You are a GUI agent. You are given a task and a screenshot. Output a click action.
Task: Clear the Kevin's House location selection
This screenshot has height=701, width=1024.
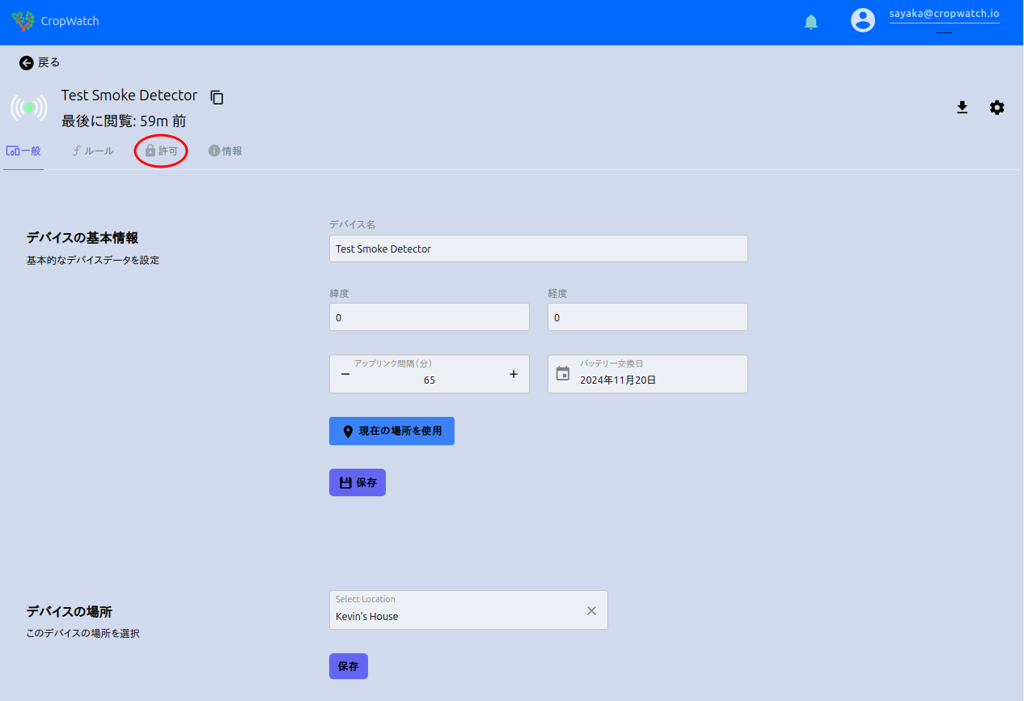point(591,610)
